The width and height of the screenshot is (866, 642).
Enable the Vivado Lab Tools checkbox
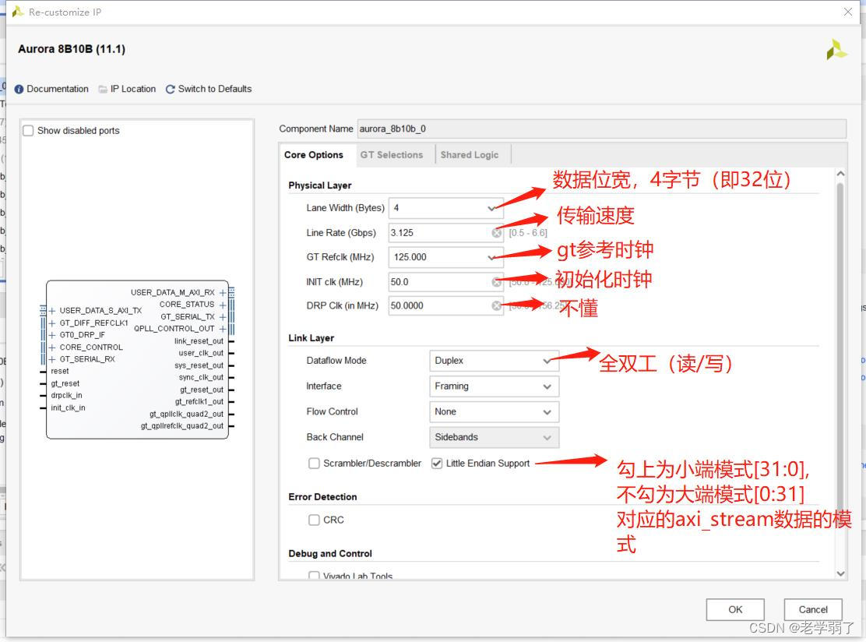click(x=314, y=577)
